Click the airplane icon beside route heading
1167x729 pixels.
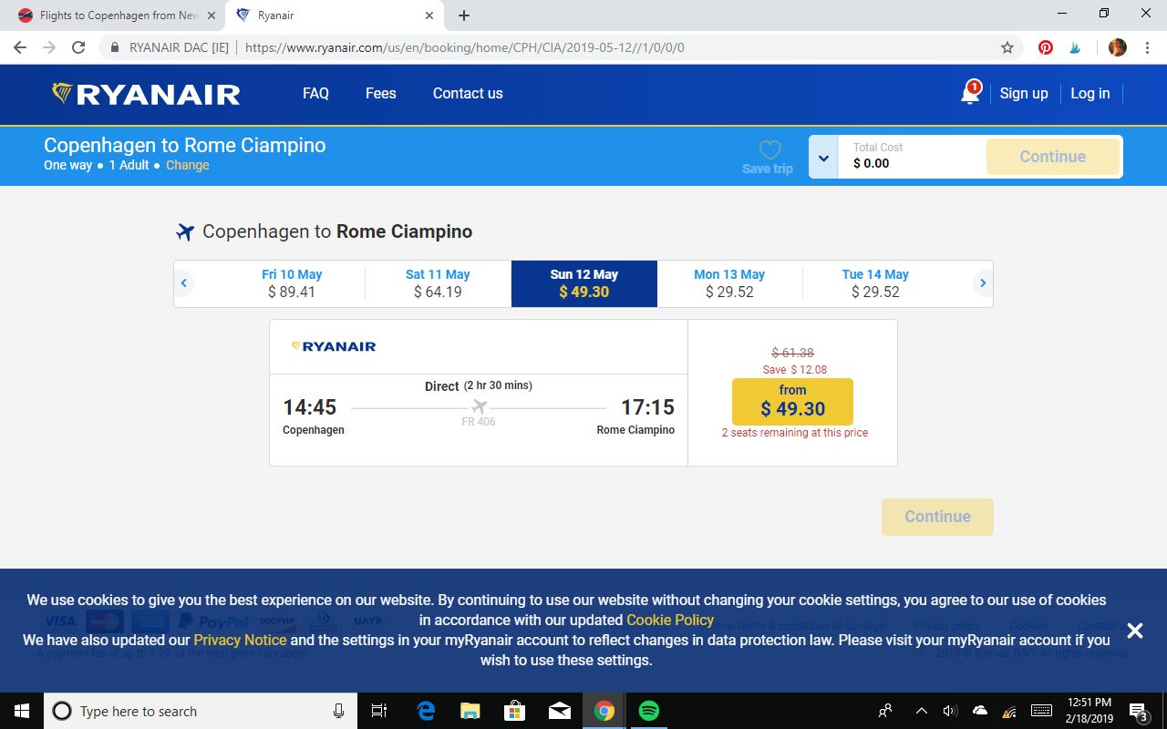click(x=185, y=232)
